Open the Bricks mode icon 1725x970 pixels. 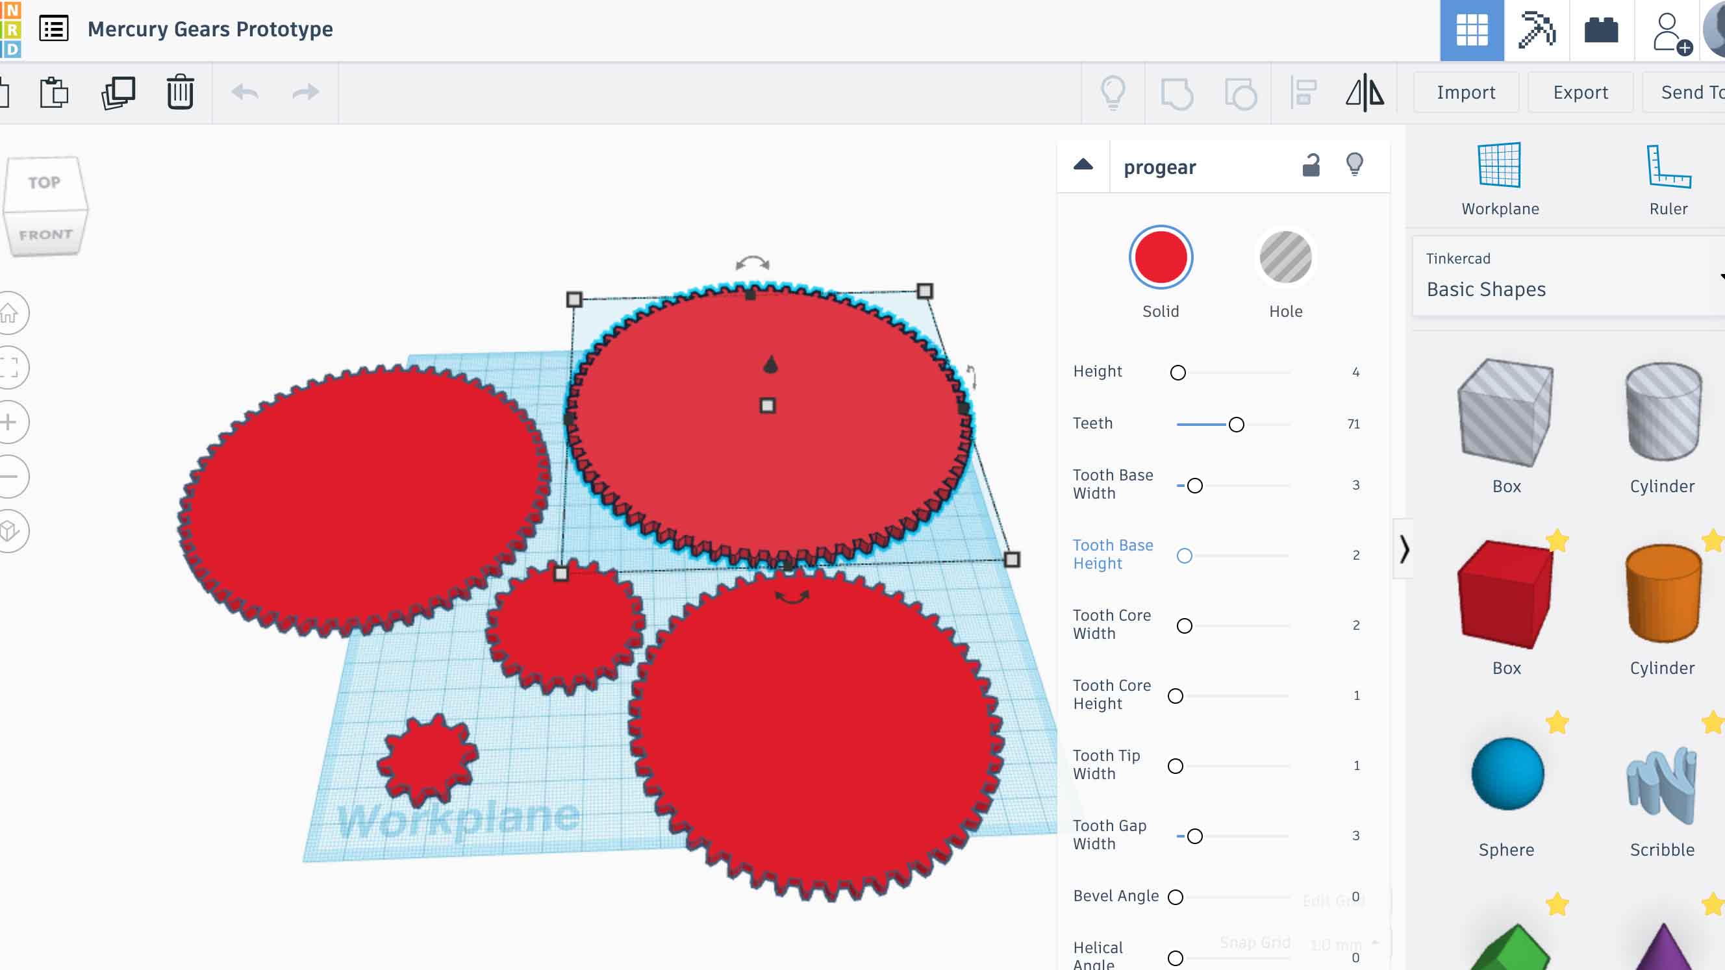point(1601,30)
